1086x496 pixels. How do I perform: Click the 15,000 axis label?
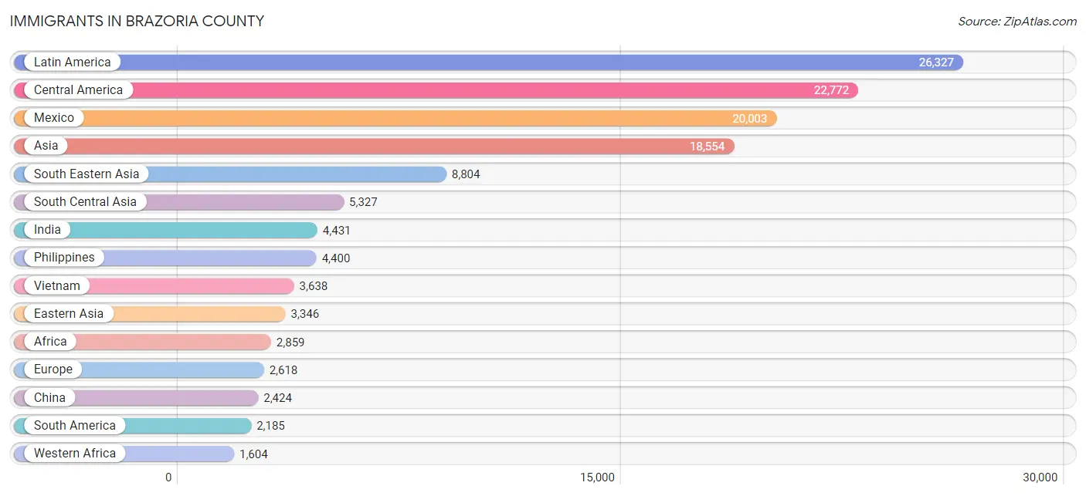[598, 477]
